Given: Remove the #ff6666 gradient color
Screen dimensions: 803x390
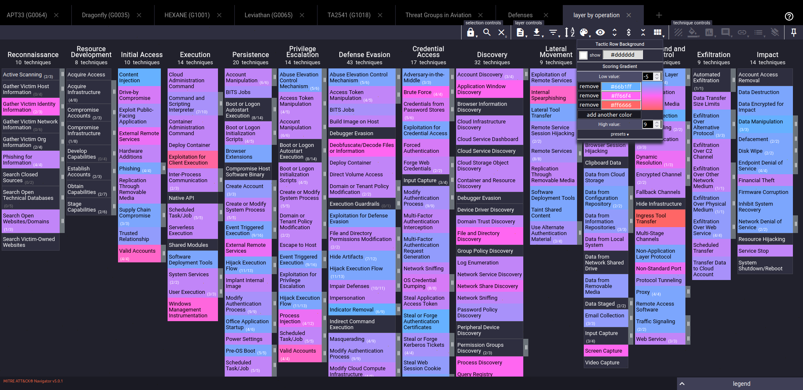Looking at the screenshot, I should (589, 105).
